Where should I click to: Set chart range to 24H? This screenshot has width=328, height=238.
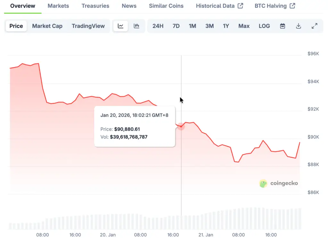158,26
